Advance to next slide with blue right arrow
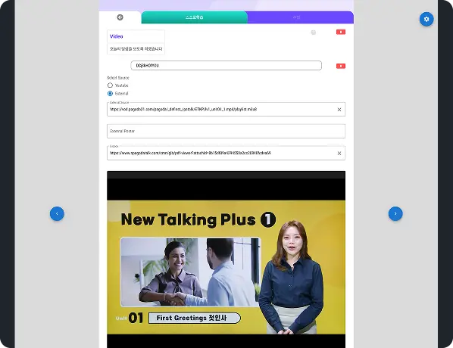The height and width of the screenshot is (348, 453). (395, 213)
